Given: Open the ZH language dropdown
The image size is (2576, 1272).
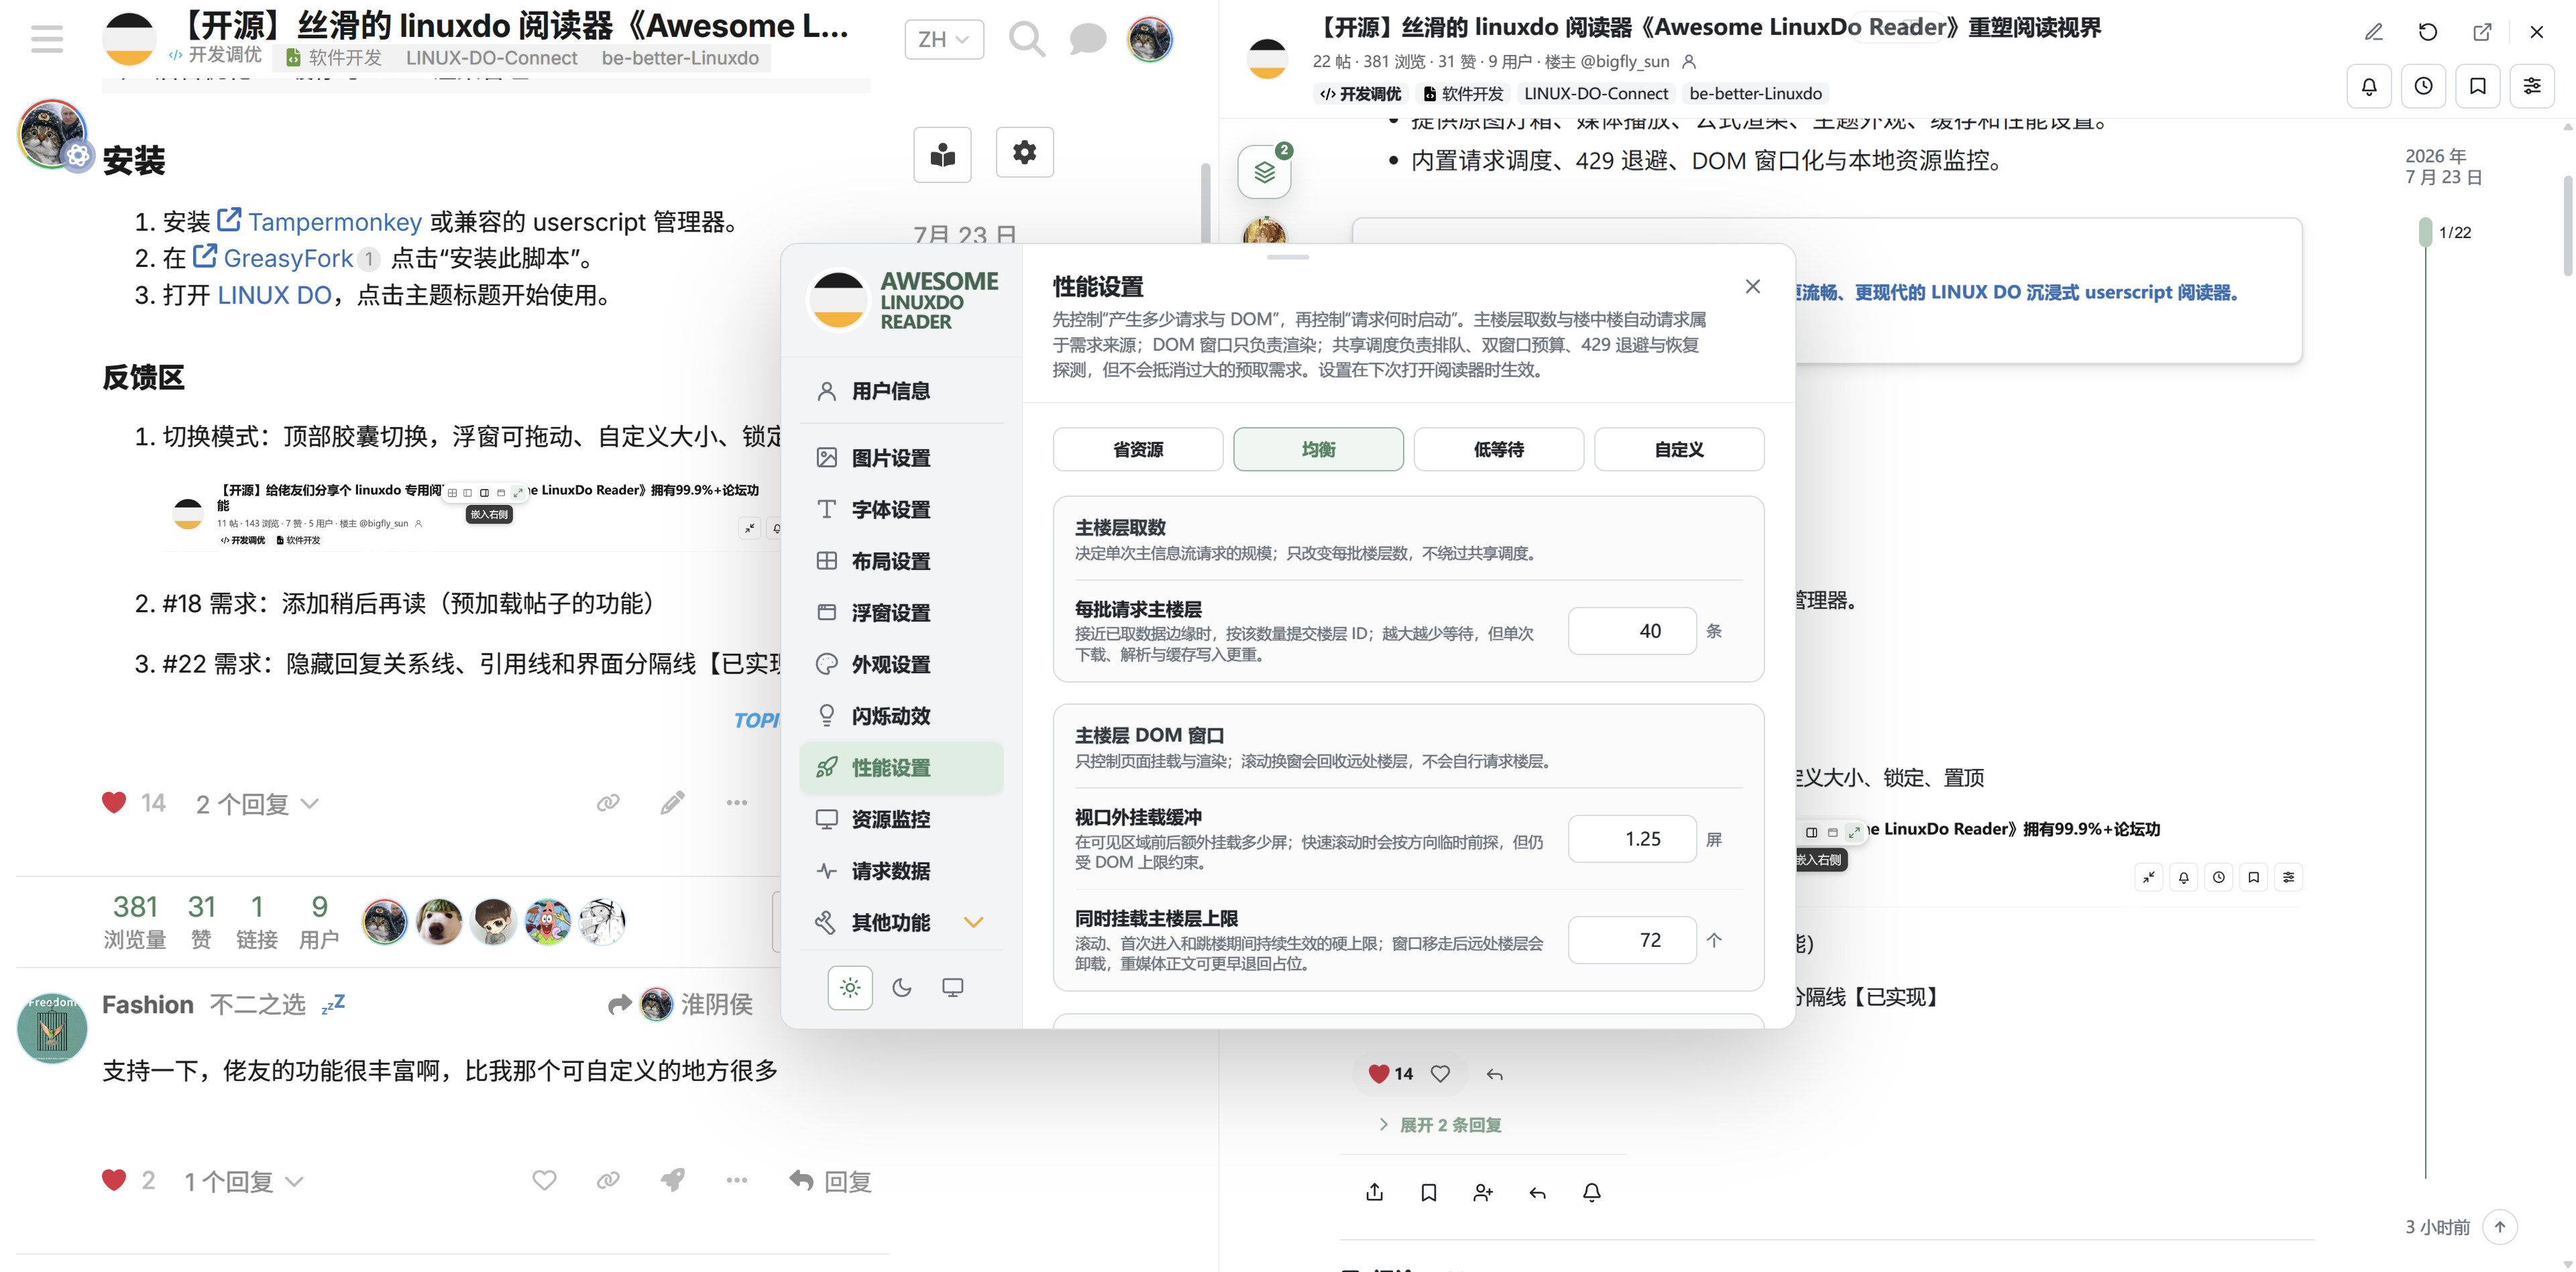Looking at the screenshot, I should (x=944, y=39).
